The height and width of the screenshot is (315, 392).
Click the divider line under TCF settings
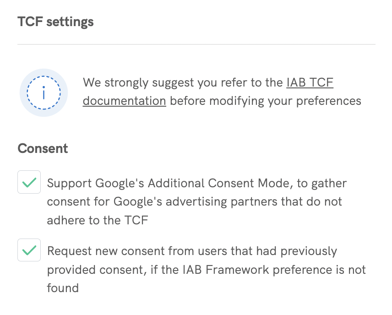[196, 44]
